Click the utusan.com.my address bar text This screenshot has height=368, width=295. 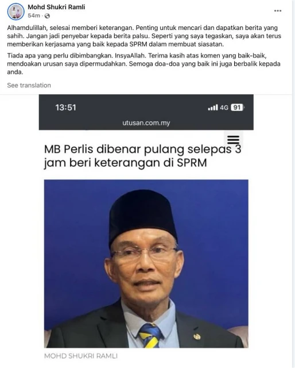click(146, 122)
